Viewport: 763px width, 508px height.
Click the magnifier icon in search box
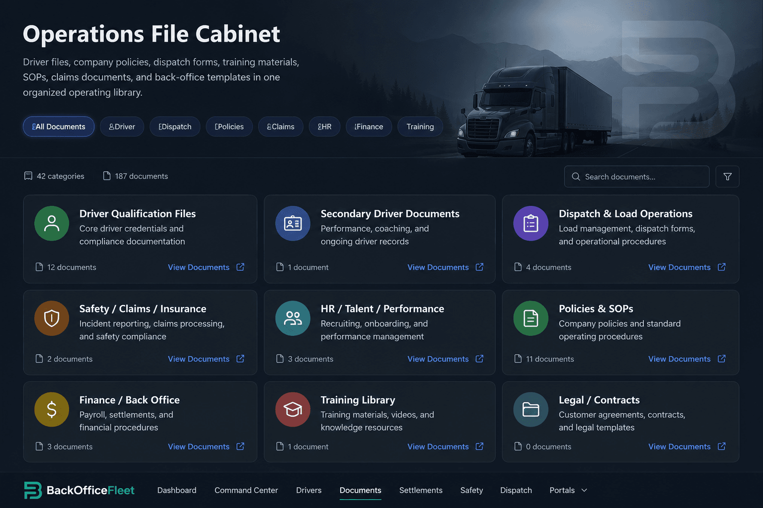click(x=576, y=177)
